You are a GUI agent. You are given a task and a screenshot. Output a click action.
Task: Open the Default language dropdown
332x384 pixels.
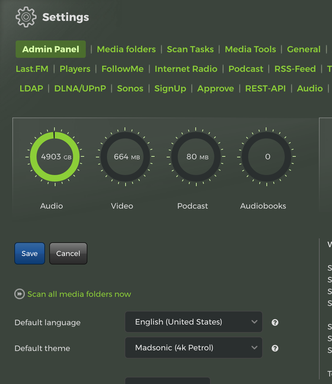(x=193, y=322)
